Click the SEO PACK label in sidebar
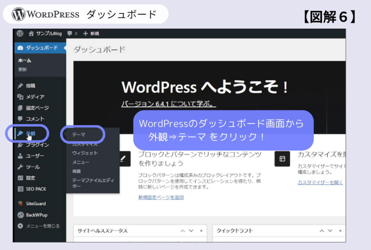The height and width of the screenshot is (250, 371). [36, 189]
